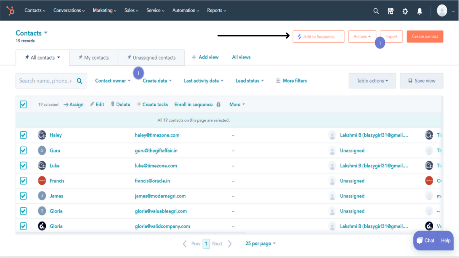Click the pencil Edit icon in bulk actions
459x258 pixels.
92,104
